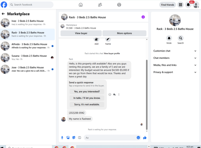Open the notifications bell
The width and height of the screenshot is (201, 148).
pos(188,5)
